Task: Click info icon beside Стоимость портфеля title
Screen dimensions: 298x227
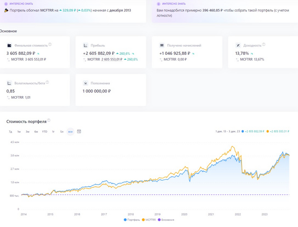Action: pyautogui.click(x=49, y=121)
